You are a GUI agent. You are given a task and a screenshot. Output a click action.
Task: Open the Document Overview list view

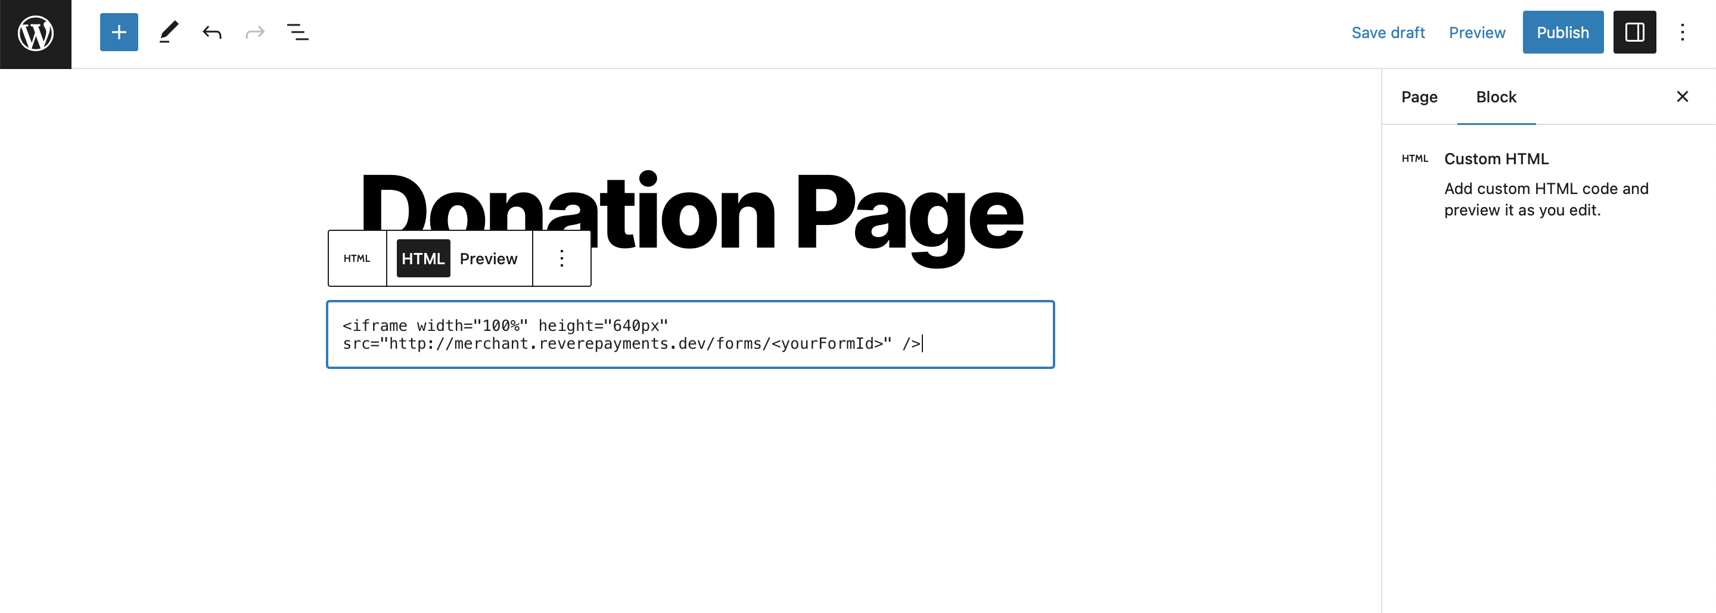[x=298, y=32]
